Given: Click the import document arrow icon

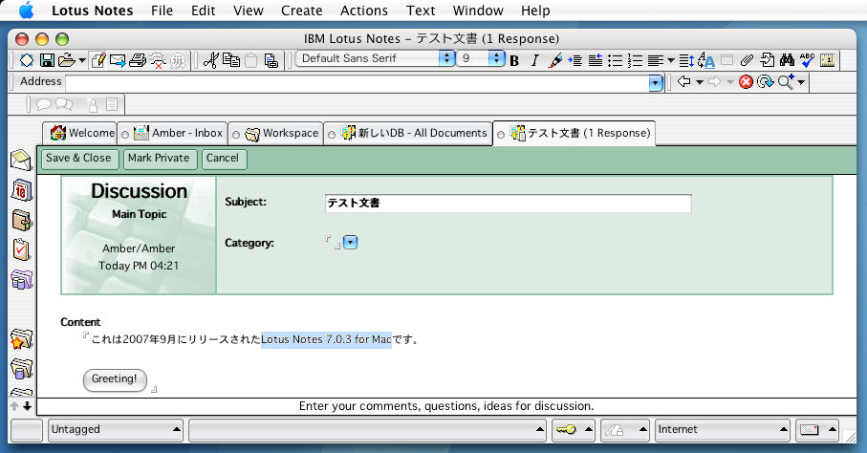Looking at the screenshot, I should [x=767, y=60].
